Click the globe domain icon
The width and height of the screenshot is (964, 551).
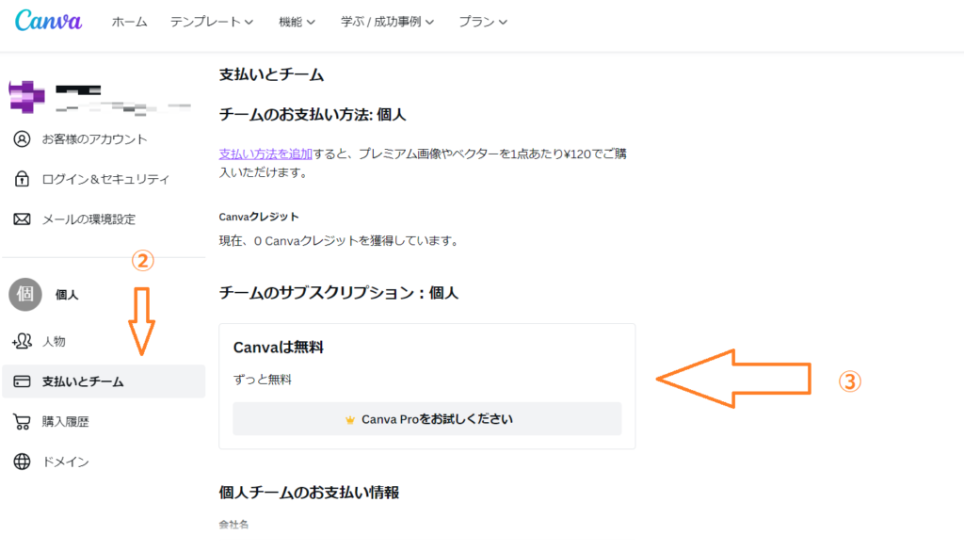point(23,462)
